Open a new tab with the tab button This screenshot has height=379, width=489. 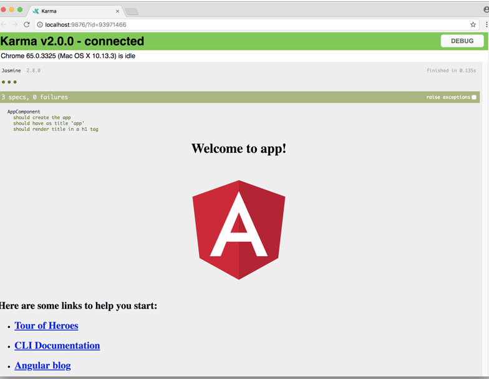(132, 11)
